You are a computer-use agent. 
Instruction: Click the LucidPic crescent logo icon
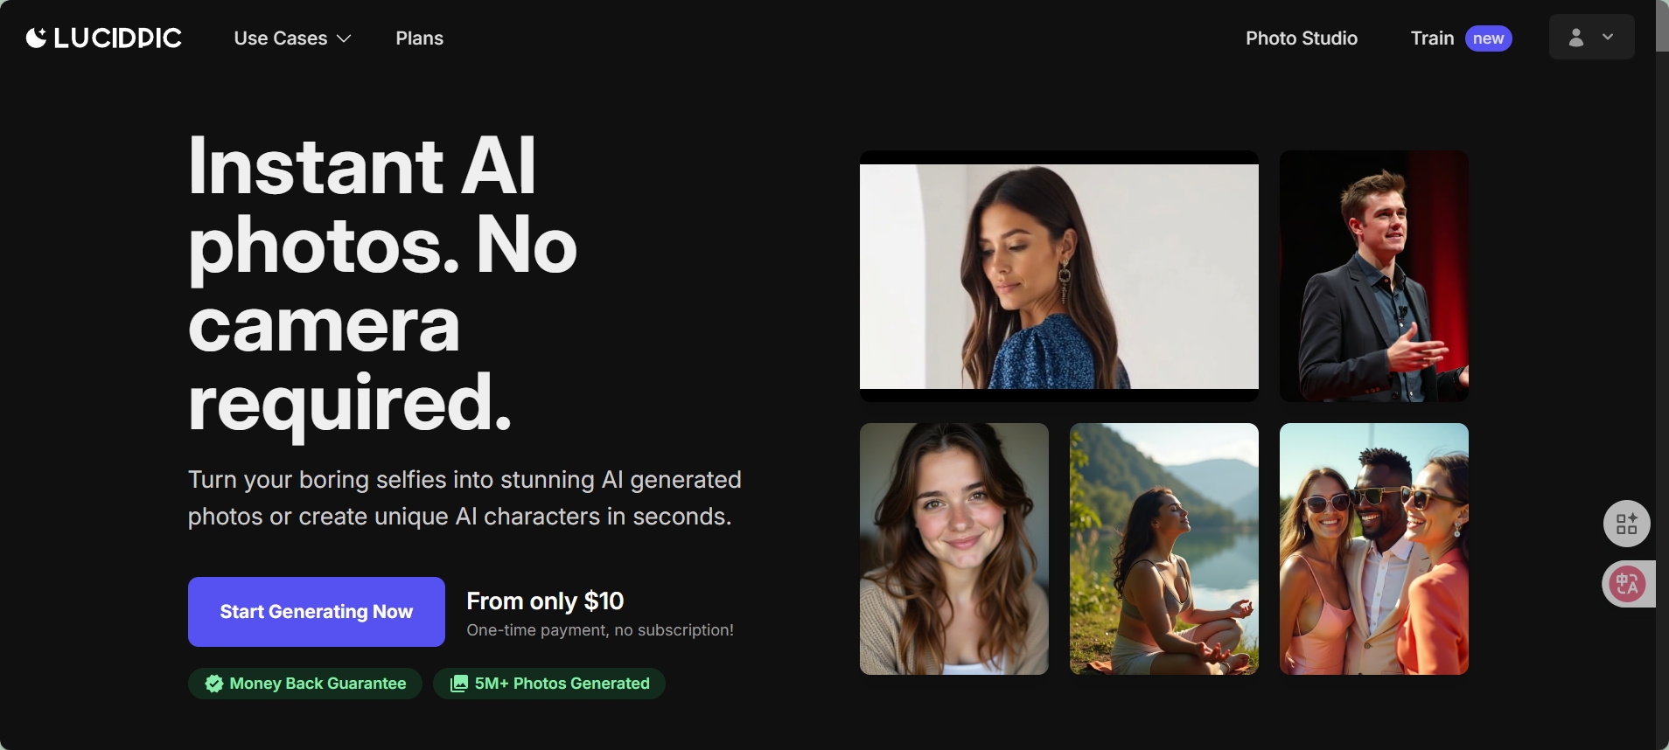click(x=36, y=38)
